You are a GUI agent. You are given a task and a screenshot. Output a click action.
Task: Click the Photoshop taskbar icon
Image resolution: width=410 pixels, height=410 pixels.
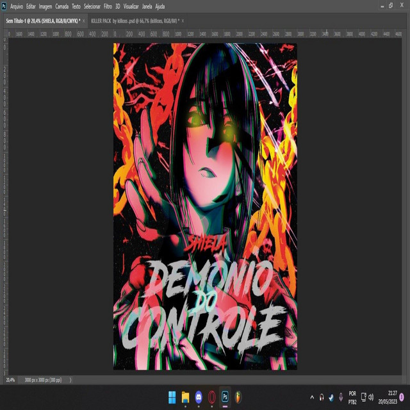click(225, 397)
